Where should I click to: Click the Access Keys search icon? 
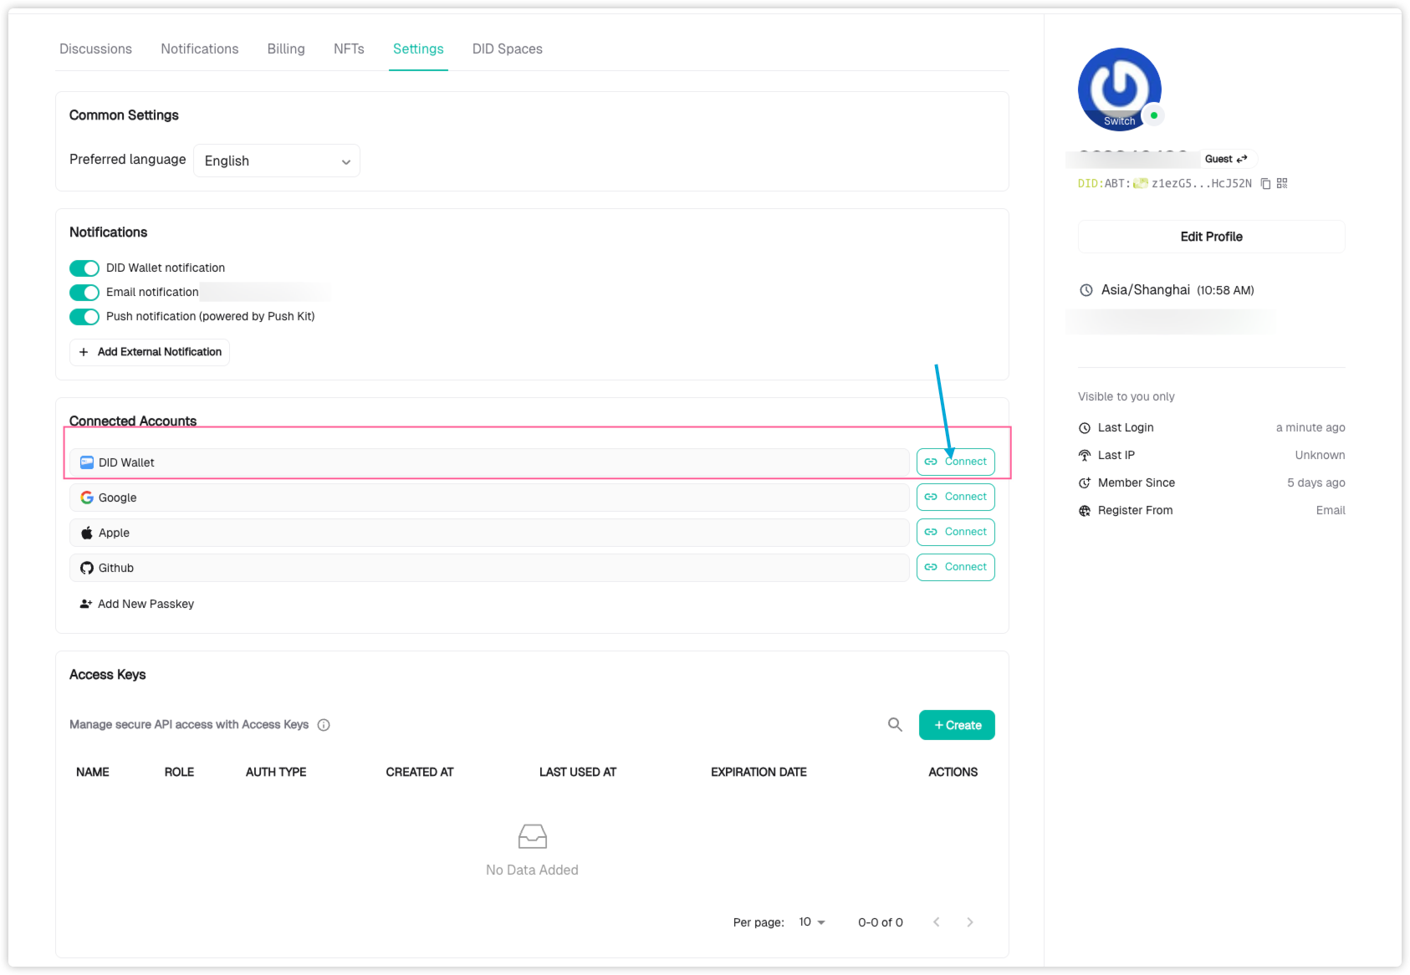click(895, 725)
